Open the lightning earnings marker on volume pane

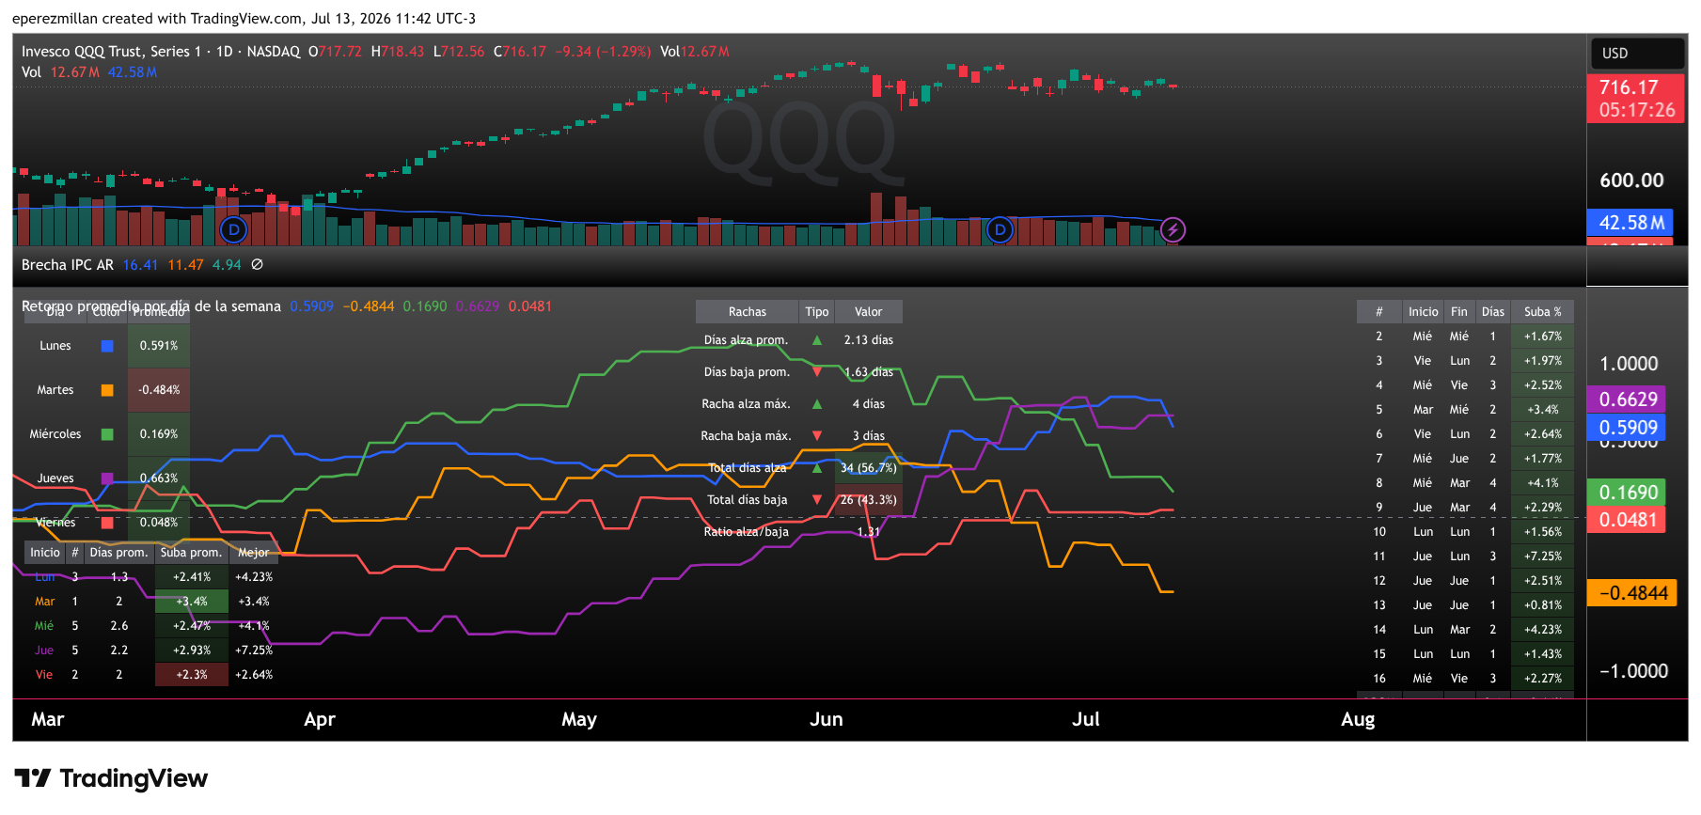point(1173,229)
